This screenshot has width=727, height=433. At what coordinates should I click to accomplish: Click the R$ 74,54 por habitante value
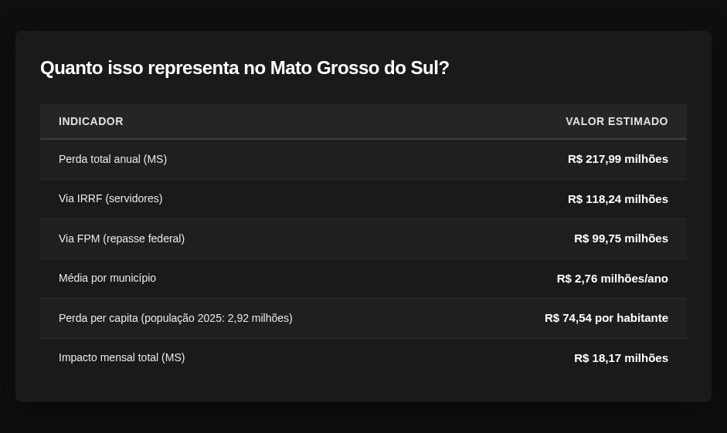point(606,318)
